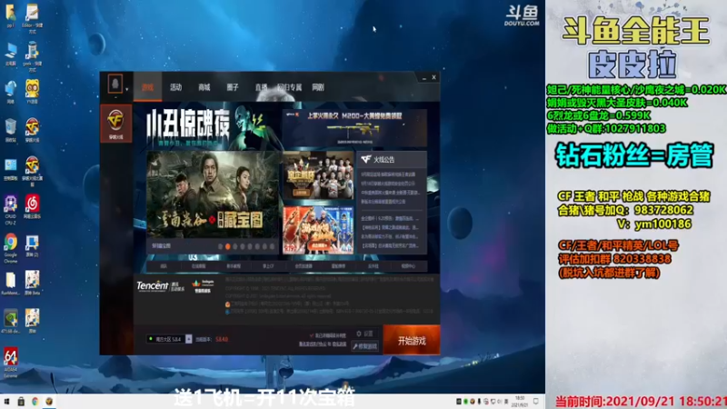Switch to the 游戏 tab
This screenshot has height=409, width=727.
(x=147, y=87)
